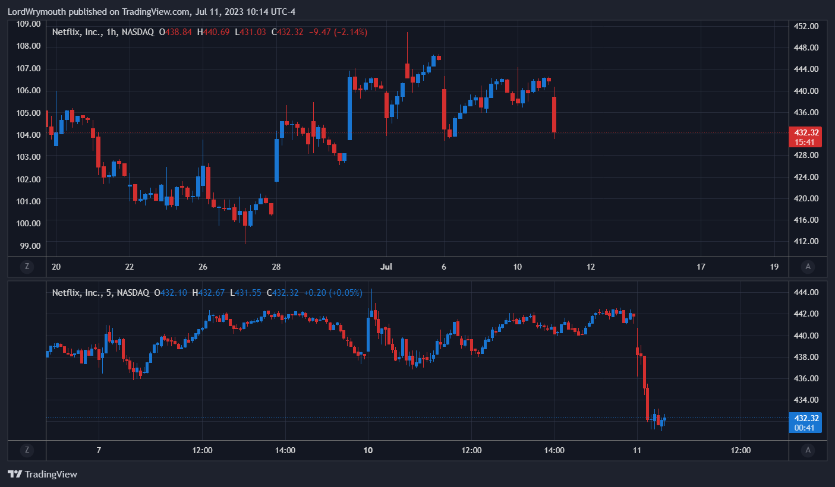Select the 'Netflix, Inc., 1h, NASDAQ' legend title

coord(103,32)
